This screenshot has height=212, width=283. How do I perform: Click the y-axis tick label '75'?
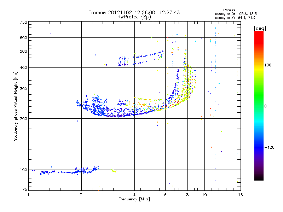[25, 189]
